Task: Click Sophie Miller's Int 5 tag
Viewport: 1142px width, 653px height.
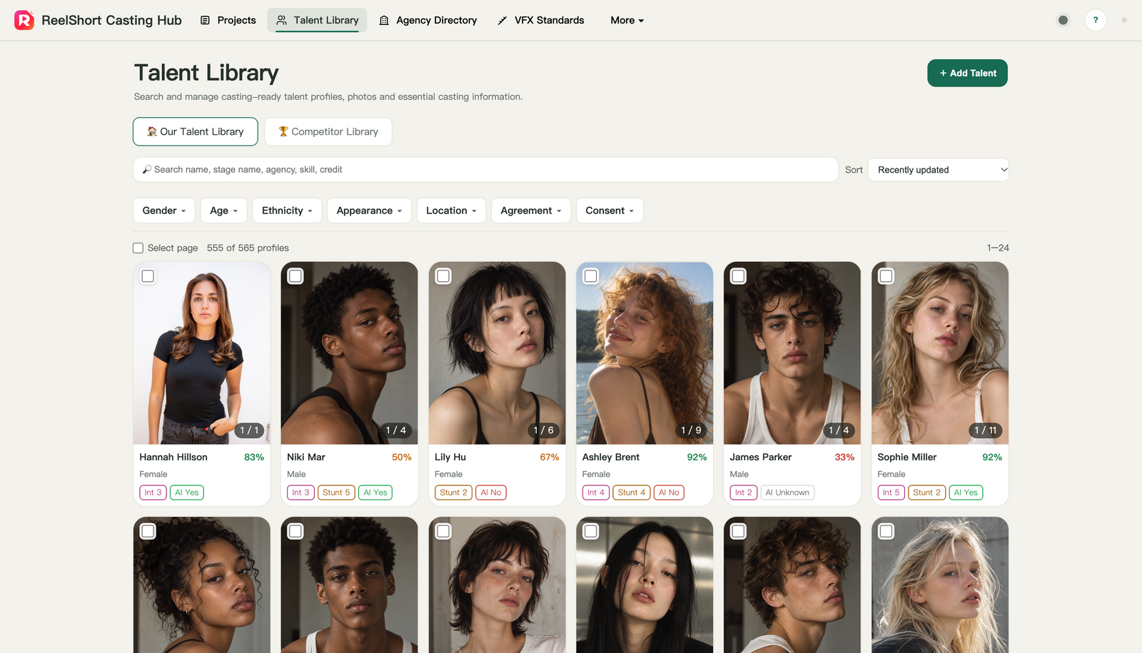Action: click(891, 492)
